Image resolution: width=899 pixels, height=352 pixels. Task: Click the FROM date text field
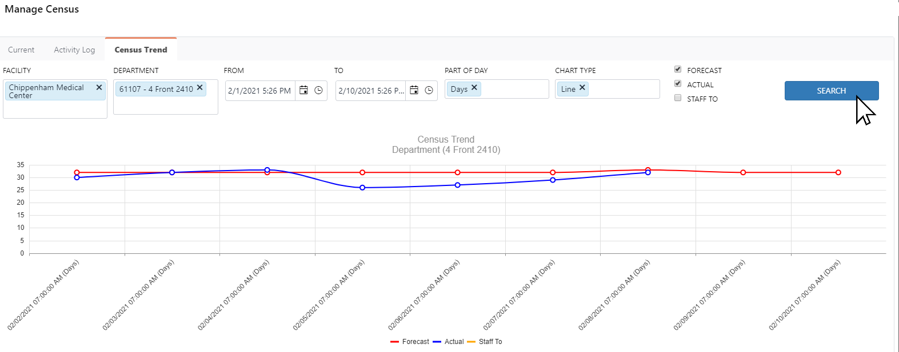pyautogui.click(x=260, y=91)
